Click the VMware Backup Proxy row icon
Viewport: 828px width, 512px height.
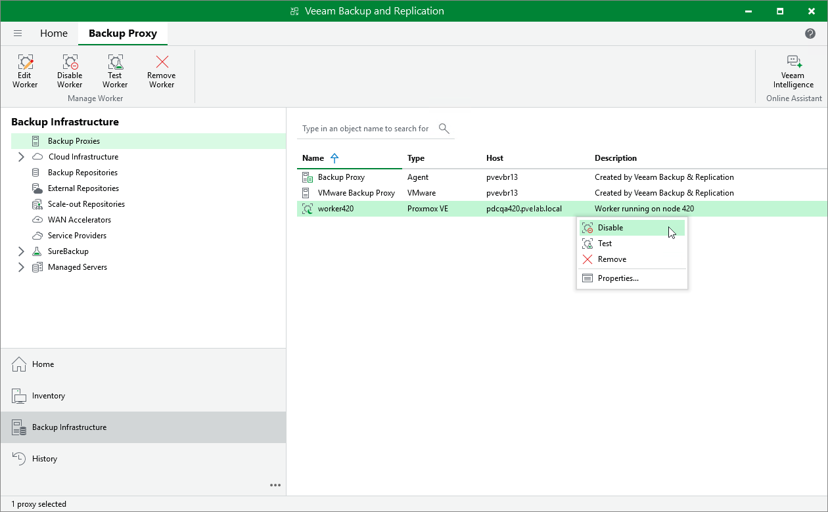pyautogui.click(x=306, y=193)
